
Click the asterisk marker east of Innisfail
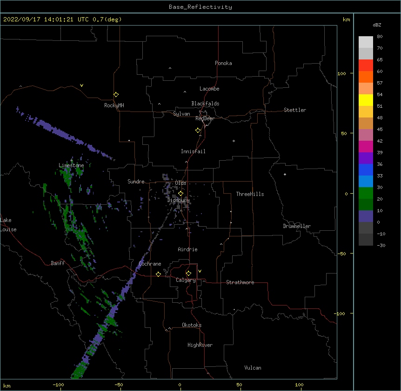[x=234, y=141]
